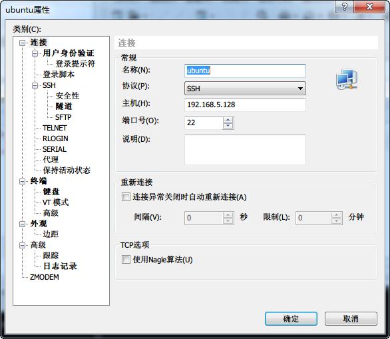Close the ubuntu properties dialog

point(369,7)
